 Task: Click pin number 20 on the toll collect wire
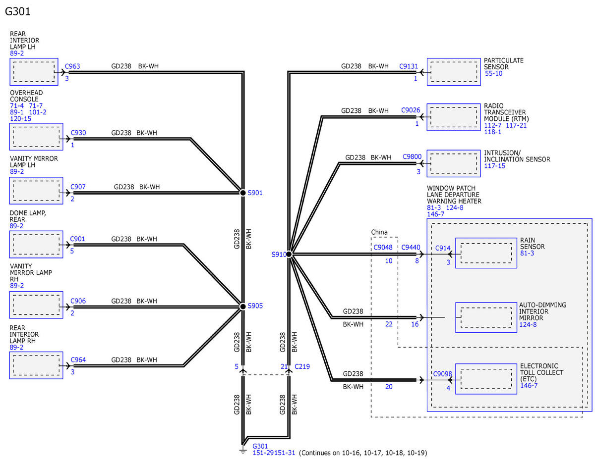tap(389, 387)
